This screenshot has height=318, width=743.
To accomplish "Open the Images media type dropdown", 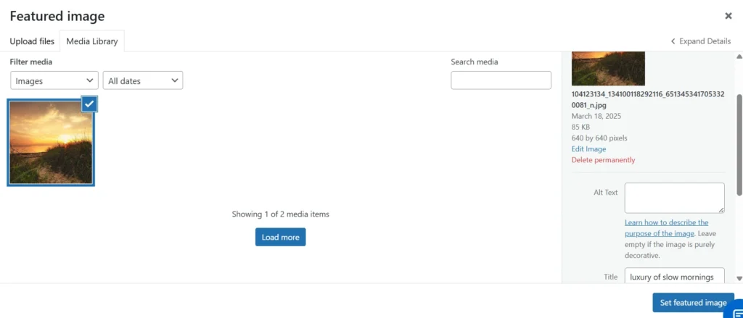I will 54,81.
